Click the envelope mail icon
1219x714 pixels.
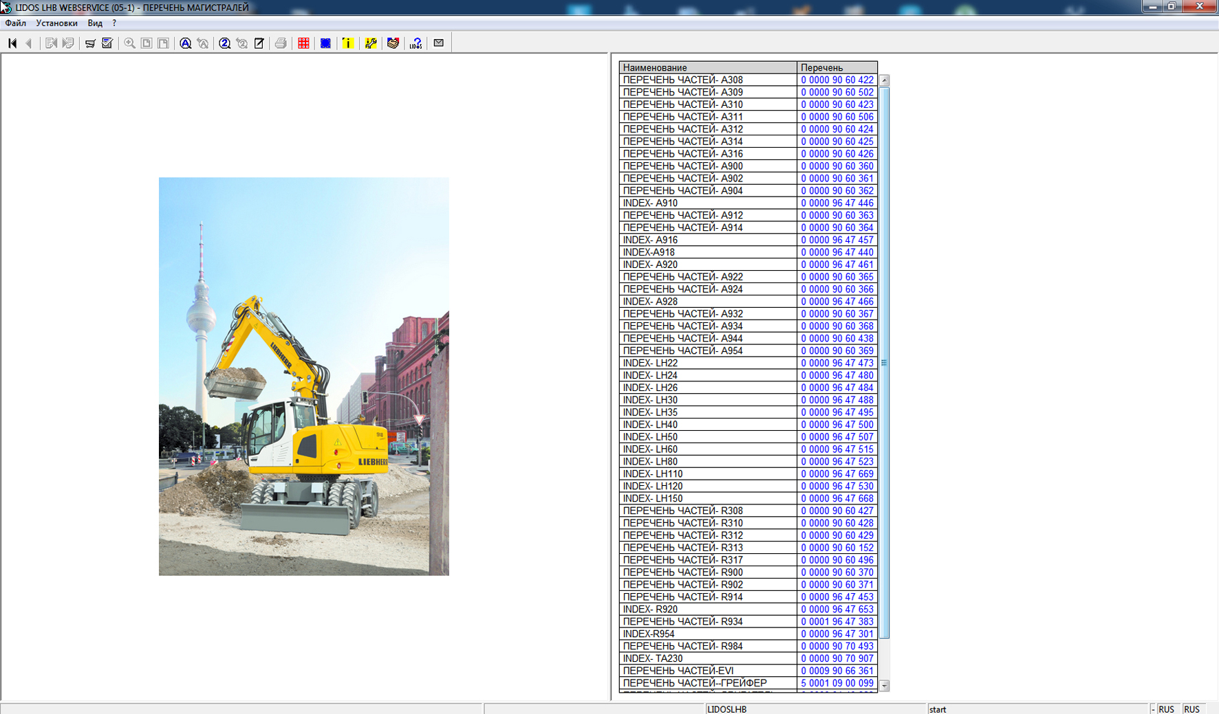pyautogui.click(x=438, y=43)
